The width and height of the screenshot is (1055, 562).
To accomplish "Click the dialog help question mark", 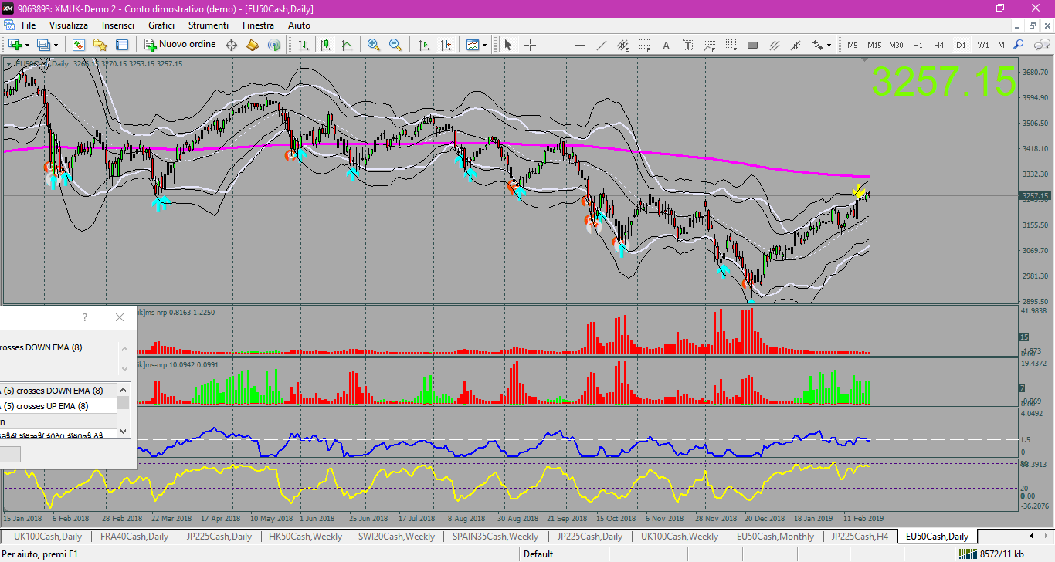I will coord(85,317).
